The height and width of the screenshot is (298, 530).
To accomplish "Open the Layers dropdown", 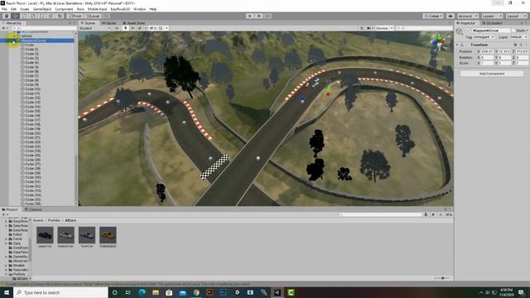I will 492,16.
